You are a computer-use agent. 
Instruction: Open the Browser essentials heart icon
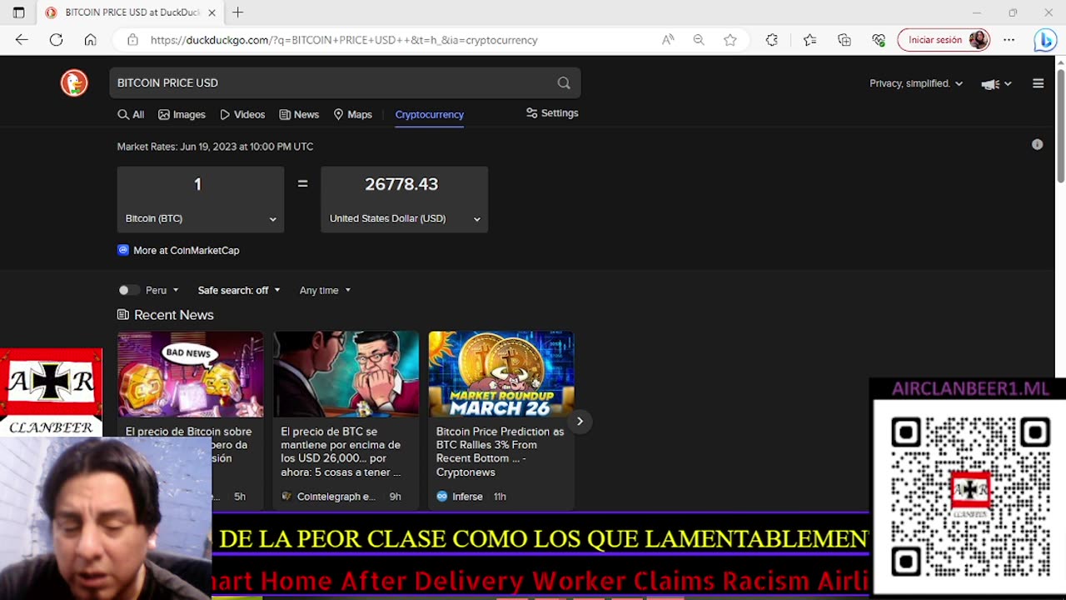tap(879, 40)
